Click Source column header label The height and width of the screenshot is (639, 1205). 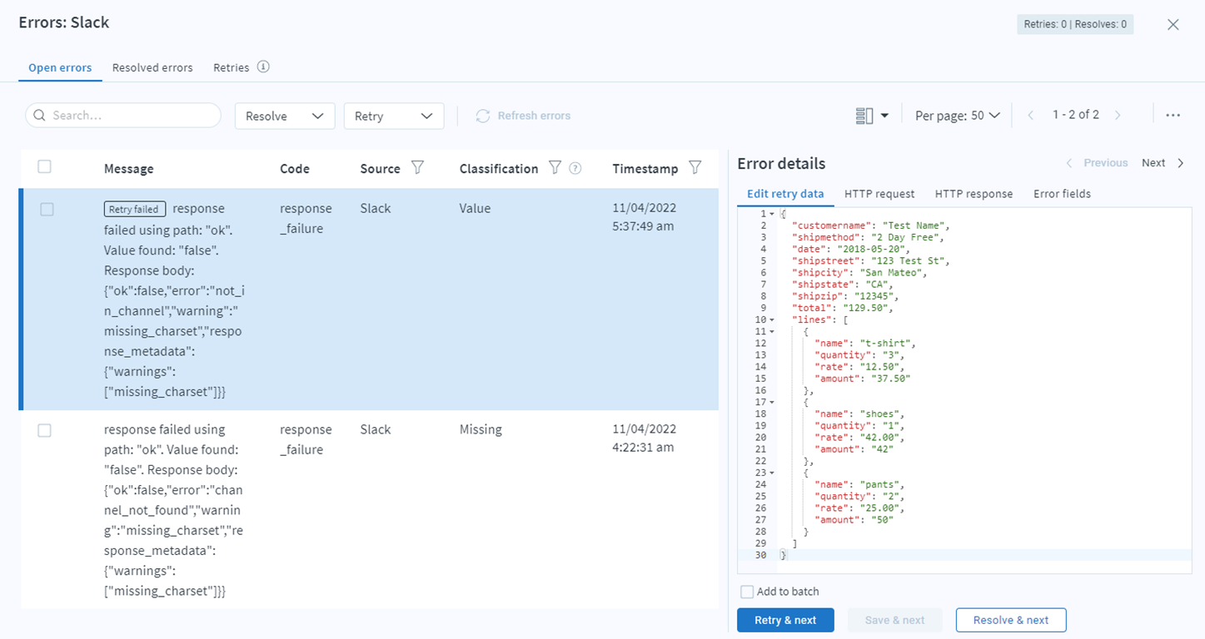coord(381,169)
